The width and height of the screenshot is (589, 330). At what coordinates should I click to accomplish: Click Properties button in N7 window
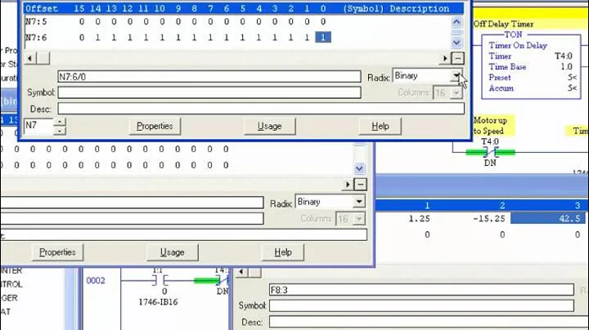[x=155, y=127]
